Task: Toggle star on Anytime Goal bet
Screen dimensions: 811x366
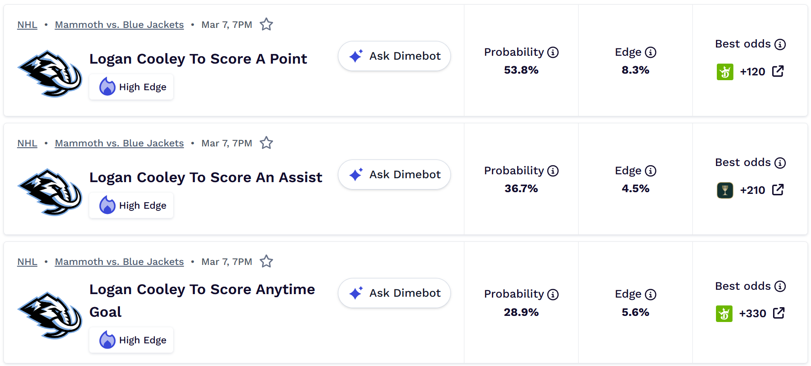Action: click(266, 261)
